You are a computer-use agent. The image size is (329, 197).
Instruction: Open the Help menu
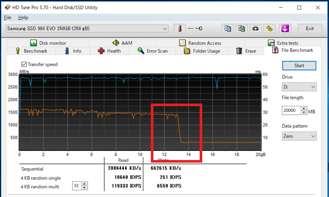coord(23,18)
